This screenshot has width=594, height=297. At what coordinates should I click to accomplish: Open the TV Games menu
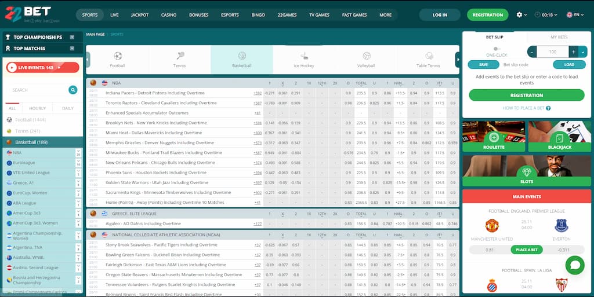[x=320, y=14]
